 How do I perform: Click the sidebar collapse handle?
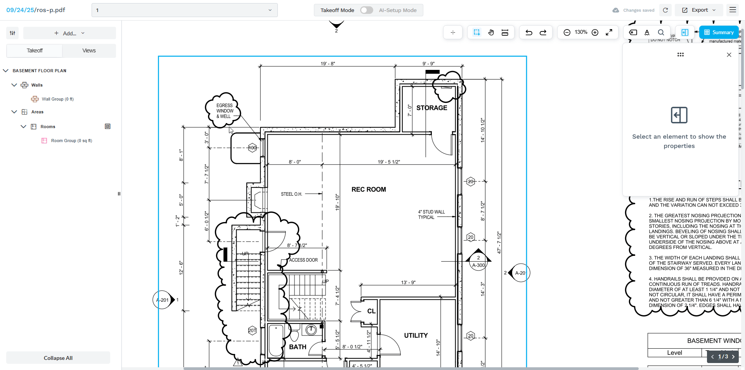pos(119,194)
